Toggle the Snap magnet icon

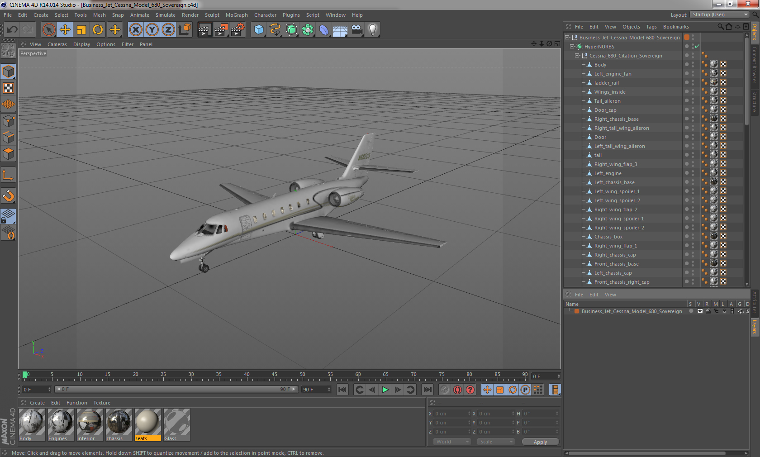click(9, 195)
